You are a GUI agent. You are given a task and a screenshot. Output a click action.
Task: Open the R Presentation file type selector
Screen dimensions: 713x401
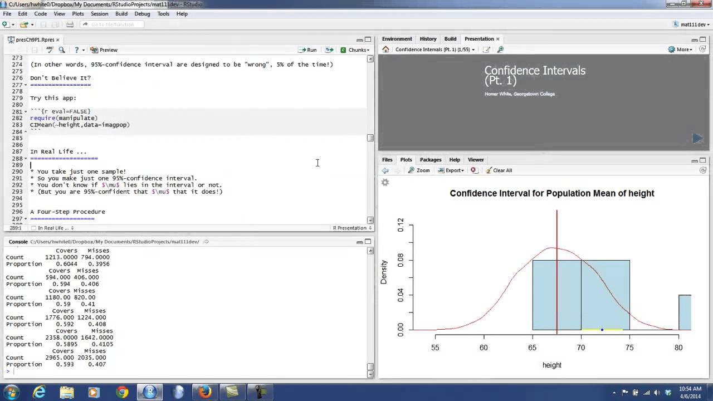[353, 228]
